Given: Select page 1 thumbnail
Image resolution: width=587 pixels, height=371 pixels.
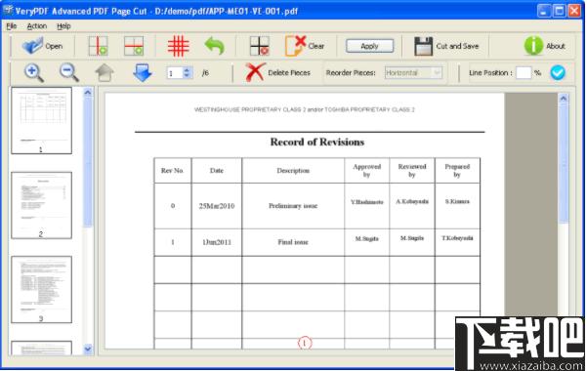Looking at the screenshot, I should tap(41, 120).
